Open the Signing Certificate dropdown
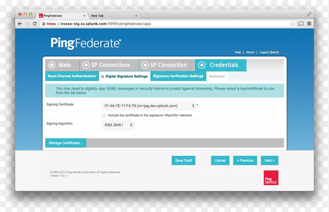 click(x=149, y=106)
